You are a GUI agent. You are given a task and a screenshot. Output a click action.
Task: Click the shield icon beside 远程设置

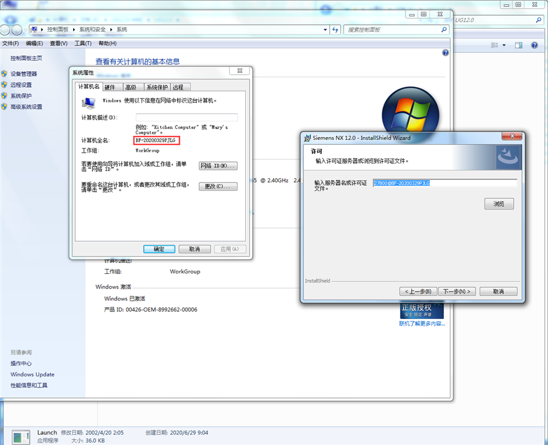pyautogui.click(x=4, y=85)
